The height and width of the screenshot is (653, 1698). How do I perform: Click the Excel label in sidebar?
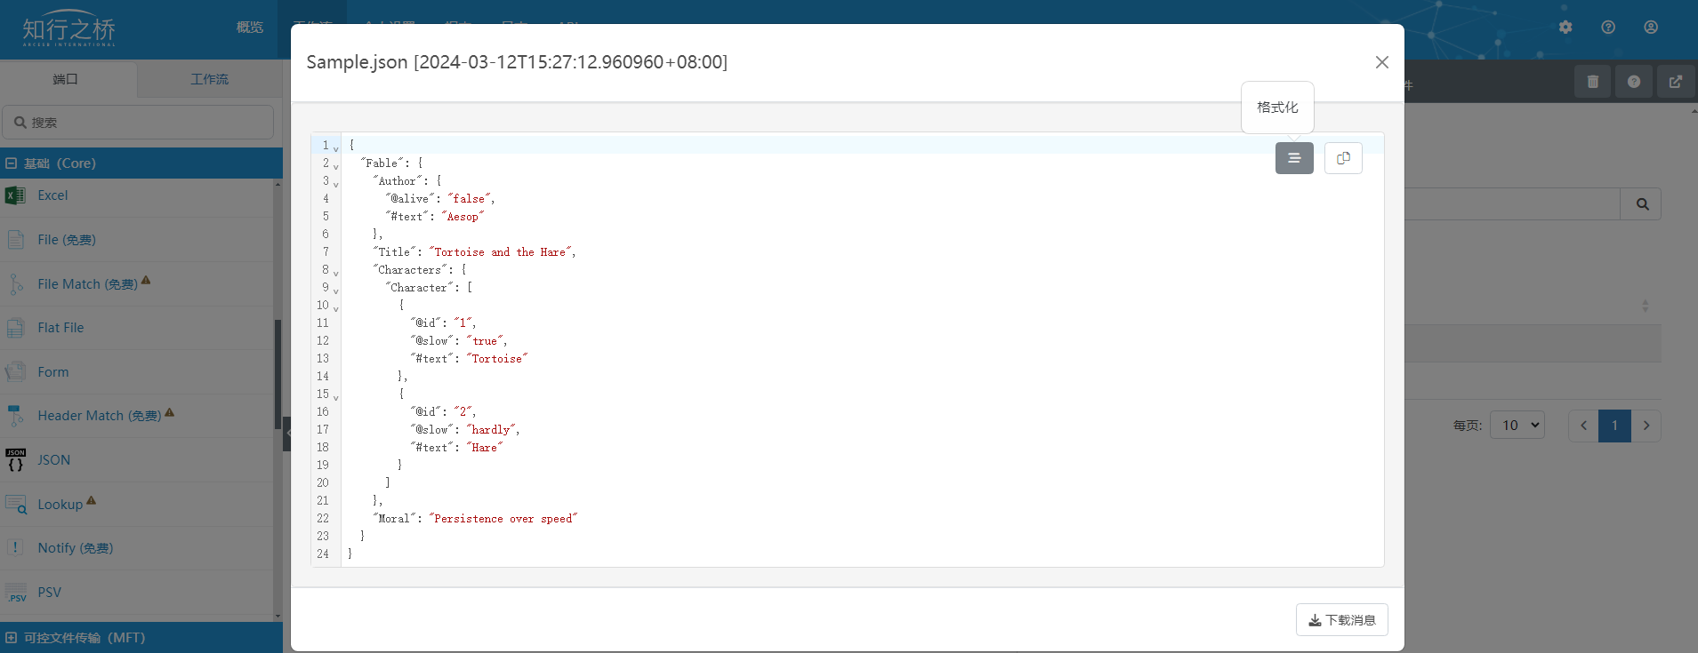[x=52, y=195]
